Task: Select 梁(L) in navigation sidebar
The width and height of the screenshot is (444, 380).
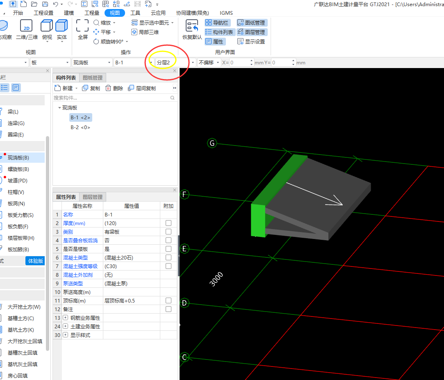Action: pos(13,112)
